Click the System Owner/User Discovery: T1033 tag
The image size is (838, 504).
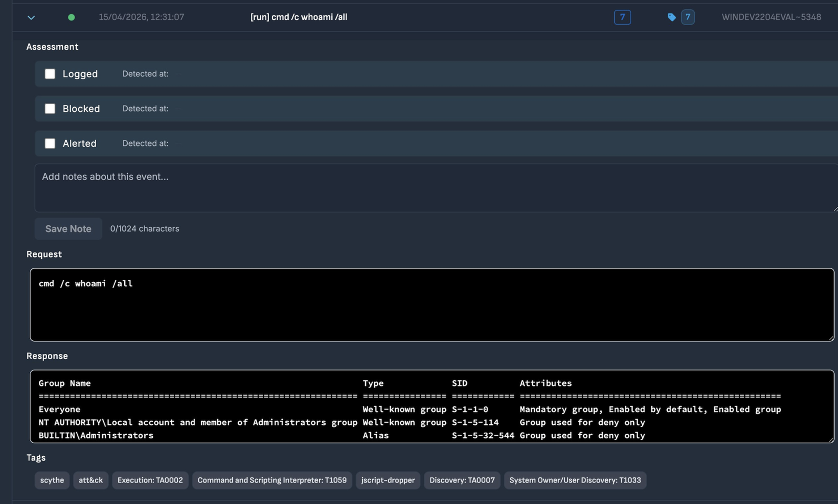575,480
